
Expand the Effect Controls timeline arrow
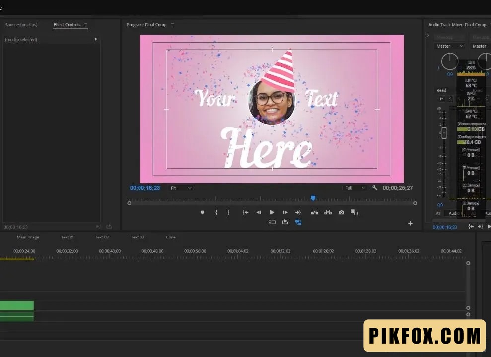(x=96, y=39)
